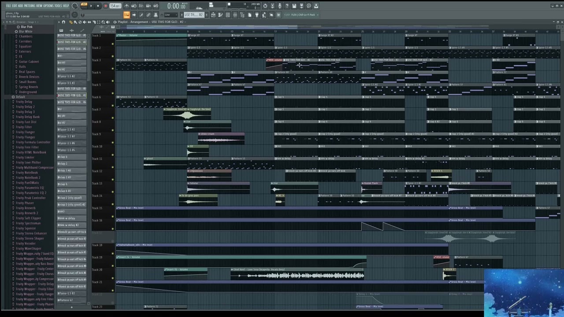Click the save project disk icon
Viewport: 564px width, 317px height.
[x=294, y=6]
